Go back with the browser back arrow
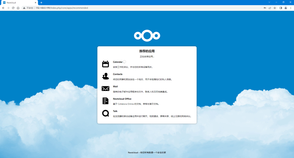Image resolution: width=294 pixels, height=158 pixels. coord(3,8)
